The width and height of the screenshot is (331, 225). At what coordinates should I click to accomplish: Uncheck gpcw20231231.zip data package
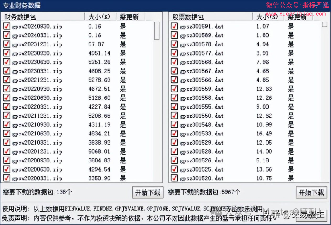tap(7, 44)
